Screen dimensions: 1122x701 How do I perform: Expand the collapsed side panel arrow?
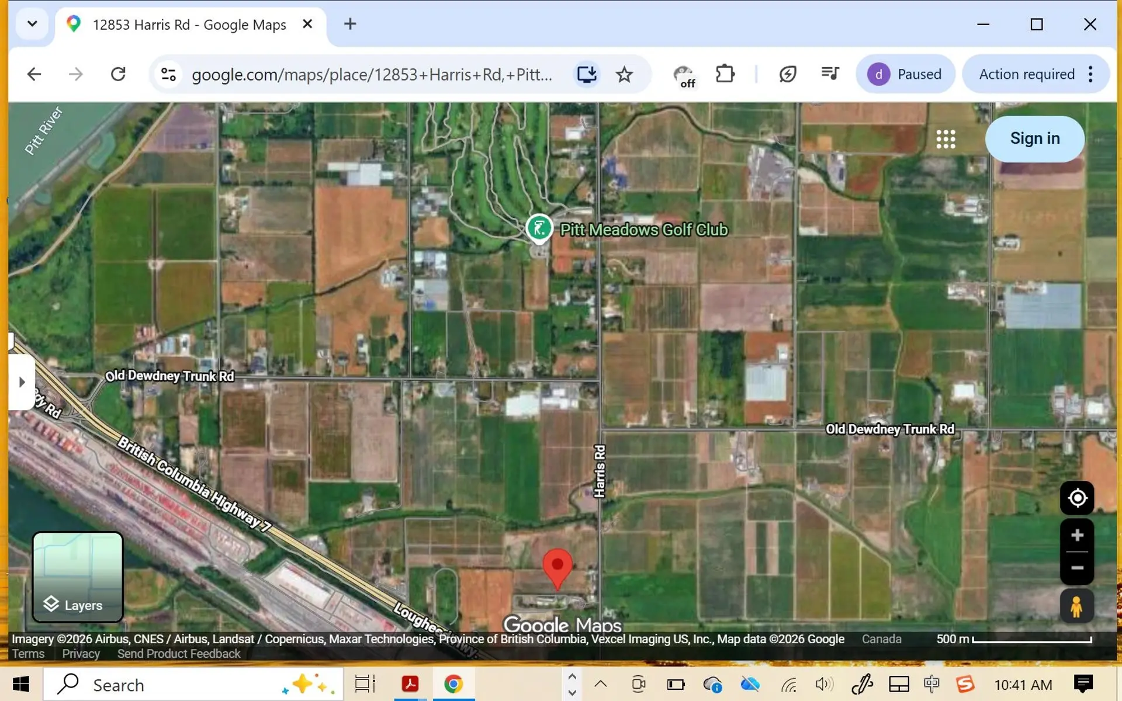[22, 382]
